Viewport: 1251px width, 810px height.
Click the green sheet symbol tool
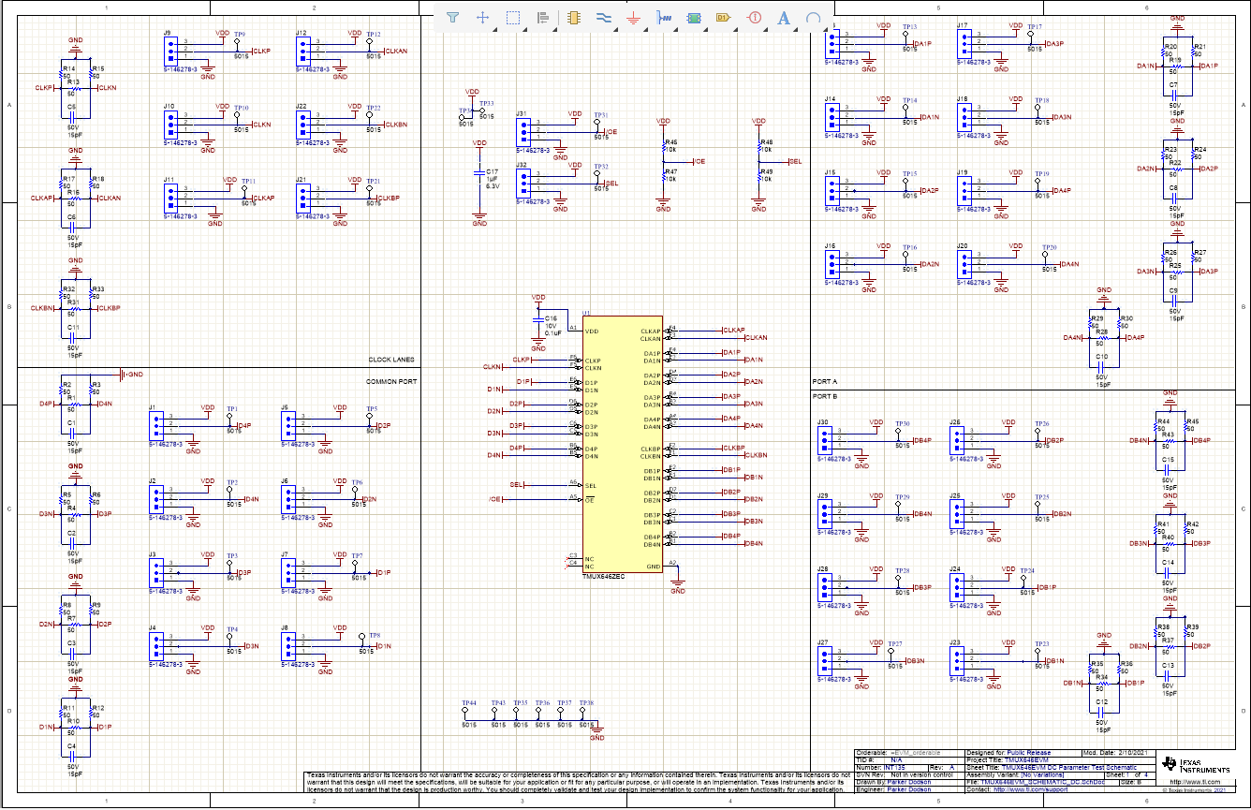pos(694,17)
